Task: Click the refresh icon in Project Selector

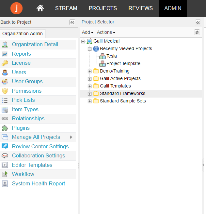Action: point(197,32)
